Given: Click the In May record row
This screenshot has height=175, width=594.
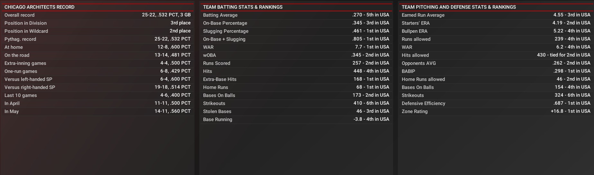Looking at the screenshot, I should [97, 111].
